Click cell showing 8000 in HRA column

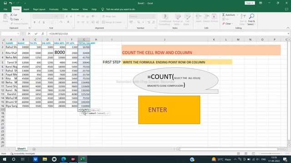pos(60,53)
